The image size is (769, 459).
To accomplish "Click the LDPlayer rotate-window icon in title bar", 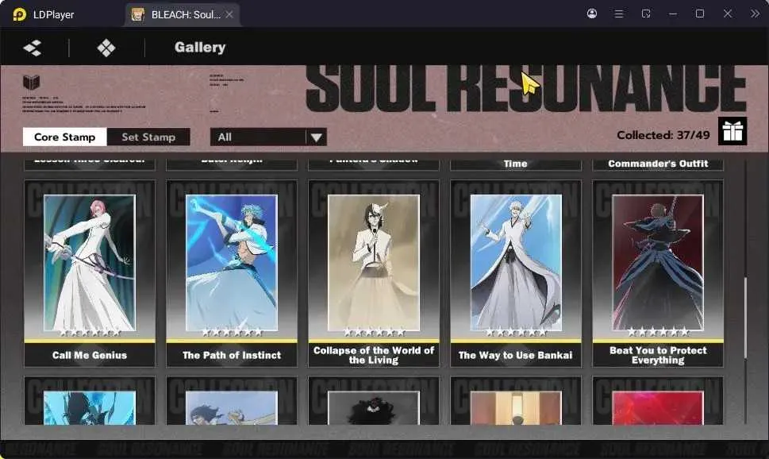I will coord(646,13).
